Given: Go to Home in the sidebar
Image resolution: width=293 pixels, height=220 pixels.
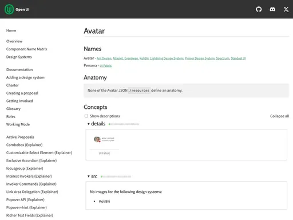Looking at the screenshot, I should point(11,30).
